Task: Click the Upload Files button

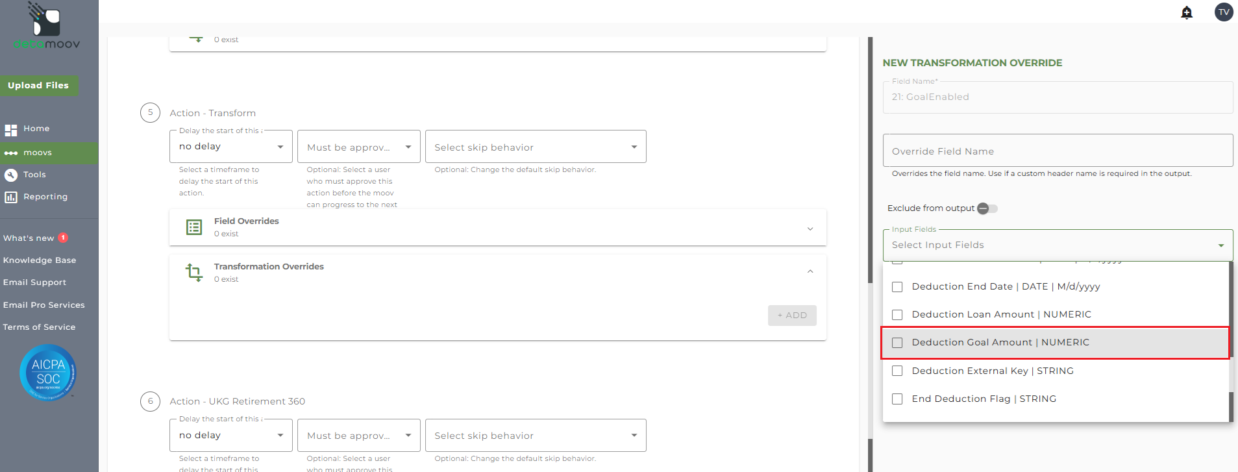Action: pyautogui.click(x=38, y=86)
